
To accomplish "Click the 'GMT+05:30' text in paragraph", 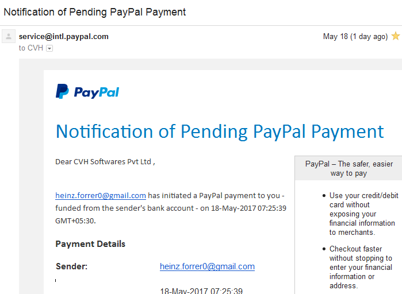I will pyautogui.click(x=75, y=220).
